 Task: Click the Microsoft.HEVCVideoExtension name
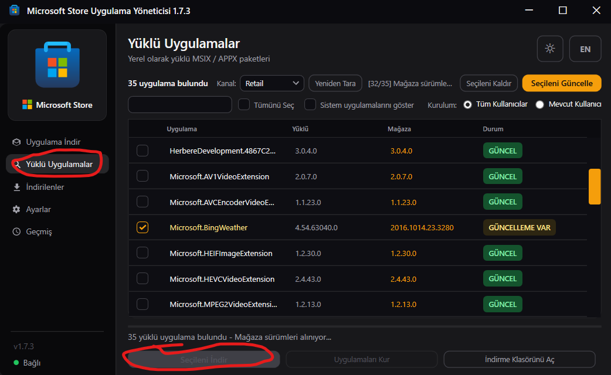click(222, 279)
